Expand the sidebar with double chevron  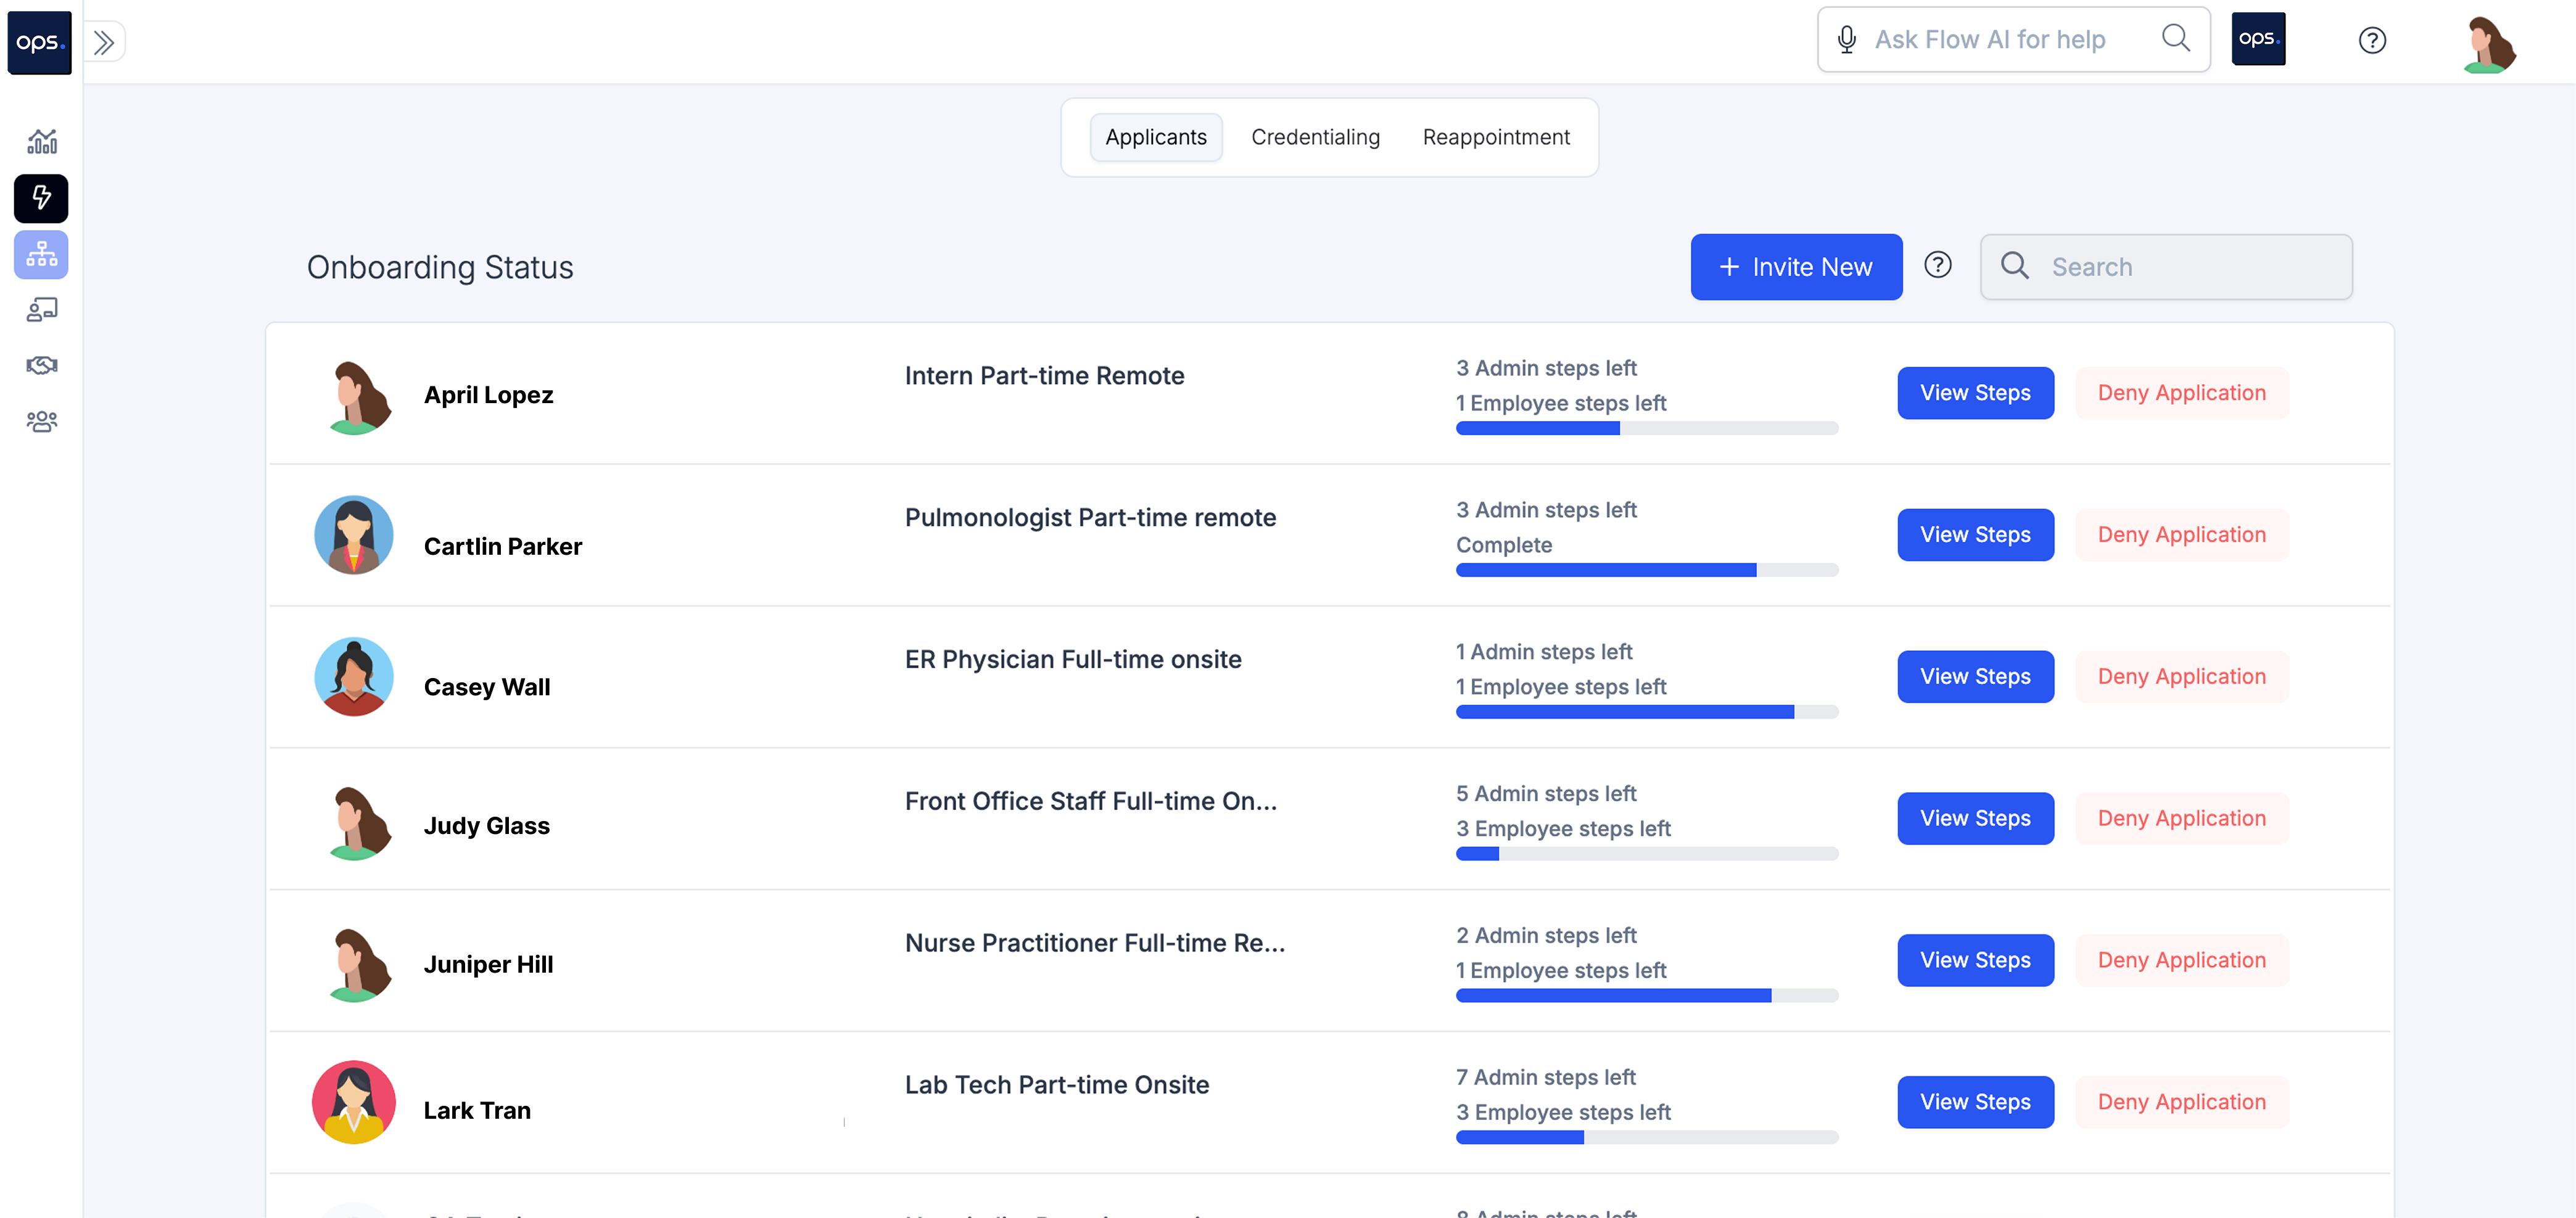pos(104,42)
